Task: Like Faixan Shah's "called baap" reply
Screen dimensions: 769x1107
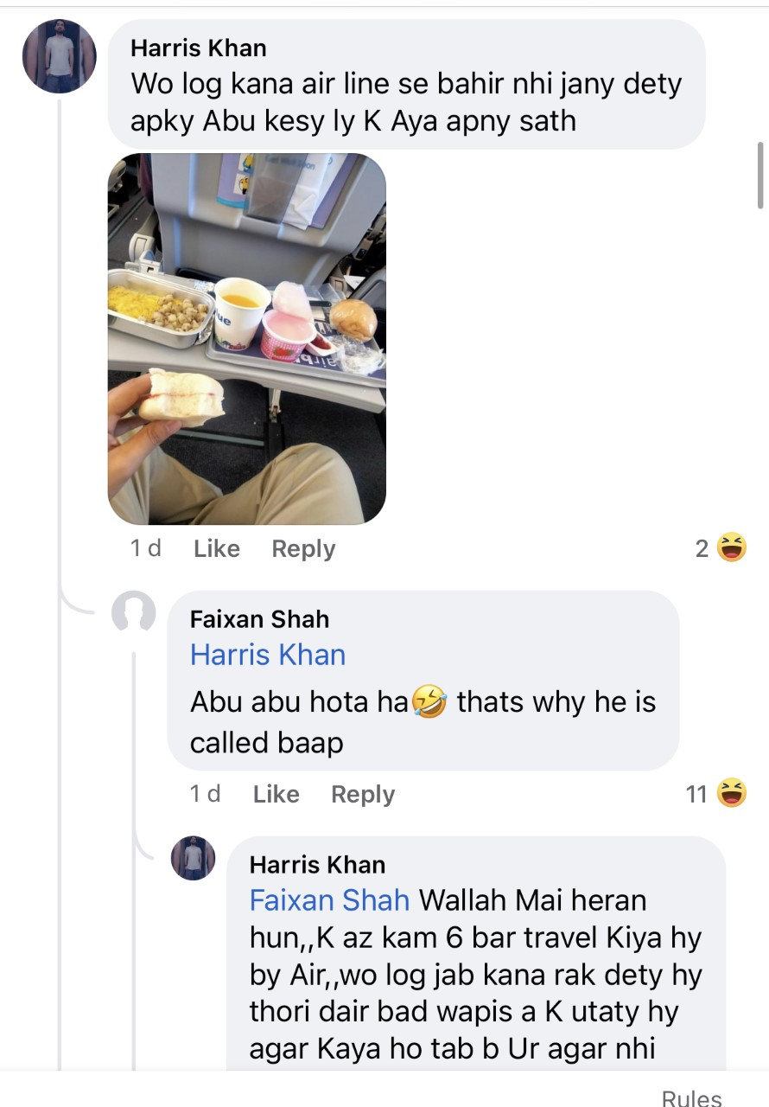Action: (276, 794)
